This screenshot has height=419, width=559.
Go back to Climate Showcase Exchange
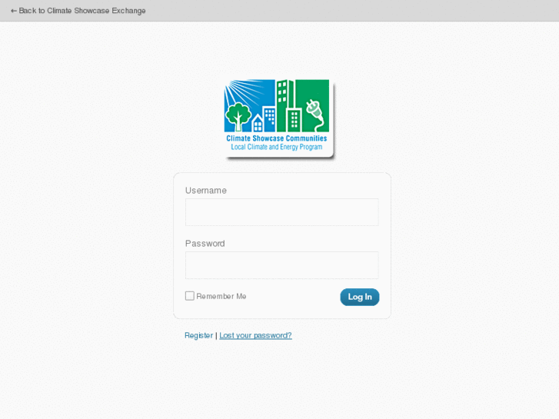tap(78, 11)
